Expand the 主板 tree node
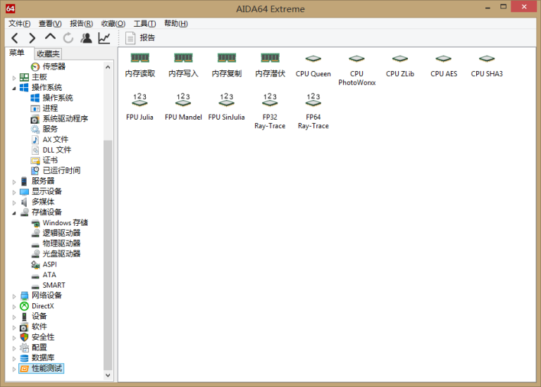Image resolution: width=541 pixels, height=387 pixels. pyautogui.click(x=14, y=78)
